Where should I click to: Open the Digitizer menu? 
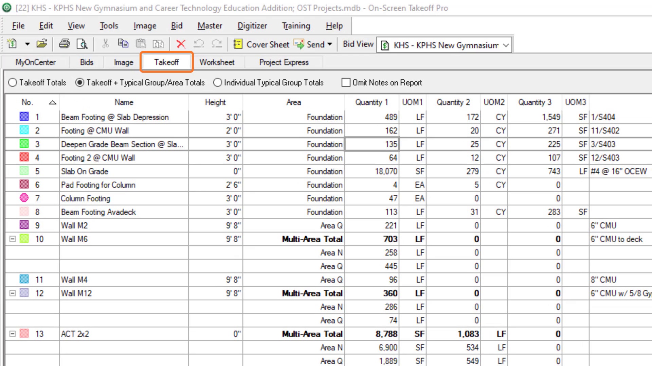[252, 26]
